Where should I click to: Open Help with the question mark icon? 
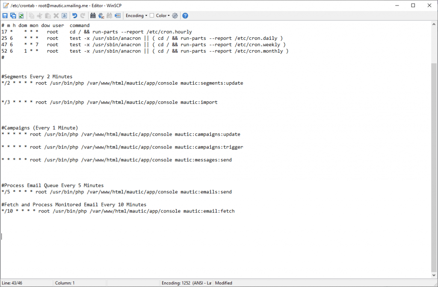click(185, 16)
